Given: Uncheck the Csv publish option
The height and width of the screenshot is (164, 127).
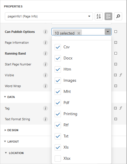Looking at the screenshot, I should (x=58, y=47).
